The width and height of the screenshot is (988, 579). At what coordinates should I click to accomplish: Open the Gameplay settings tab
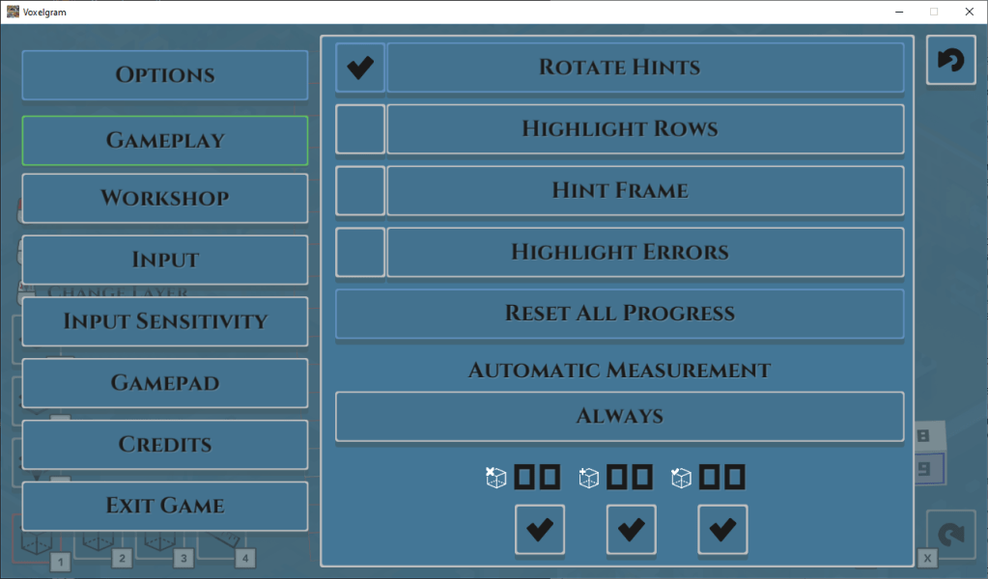click(x=165, y=140)
